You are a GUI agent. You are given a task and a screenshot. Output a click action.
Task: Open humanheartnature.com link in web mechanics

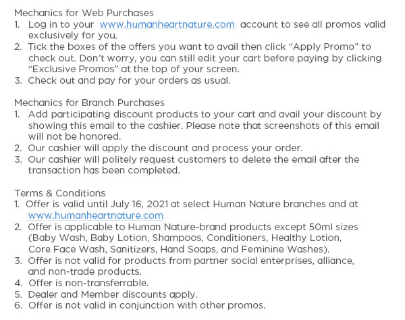tap(167, 24)
